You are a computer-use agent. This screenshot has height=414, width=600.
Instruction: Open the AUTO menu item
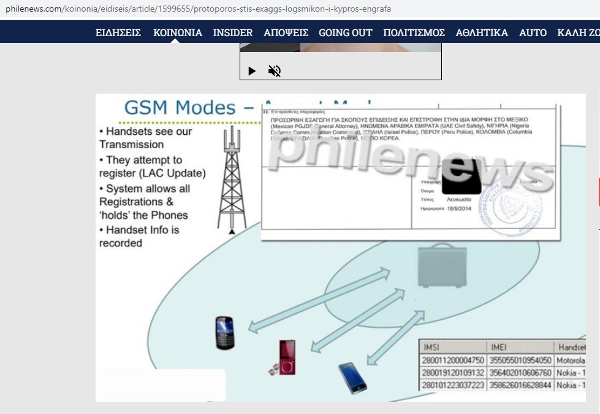click(x=533, y=32)
